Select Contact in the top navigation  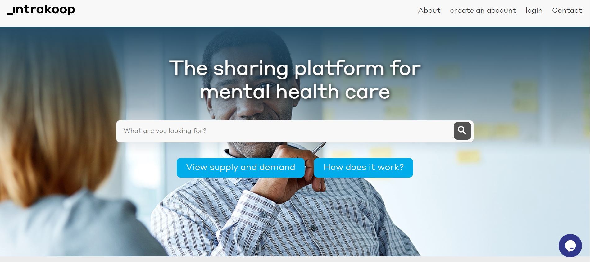tap(567, 10)
